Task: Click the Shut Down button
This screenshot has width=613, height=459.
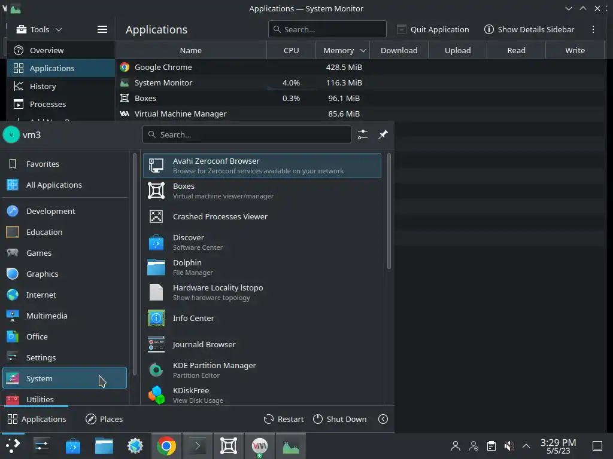Action: (x=340, y=419)
